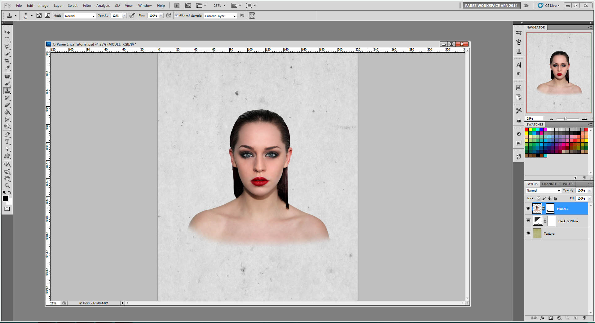This screenshot has width=595, height=323.
Task: Select the Type tool
Action: click(7, 142)
